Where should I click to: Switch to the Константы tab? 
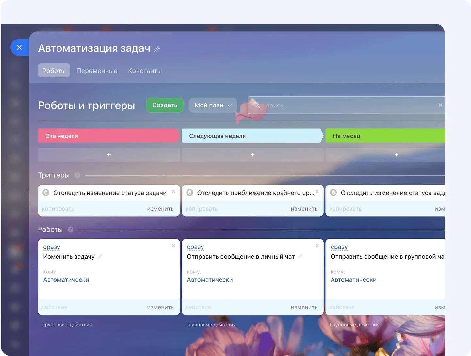click(x=145, y=71)
